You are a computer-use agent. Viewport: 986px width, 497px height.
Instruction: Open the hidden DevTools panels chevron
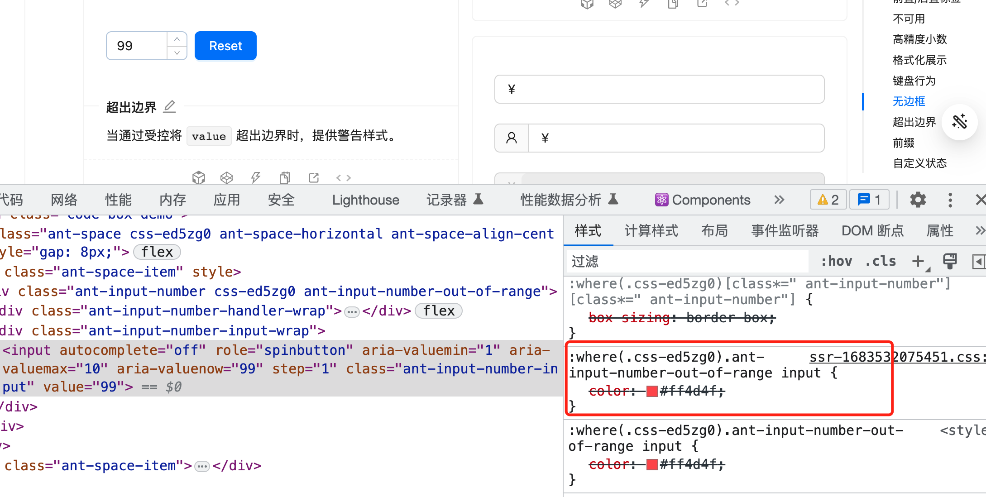(x=779, y=200)
